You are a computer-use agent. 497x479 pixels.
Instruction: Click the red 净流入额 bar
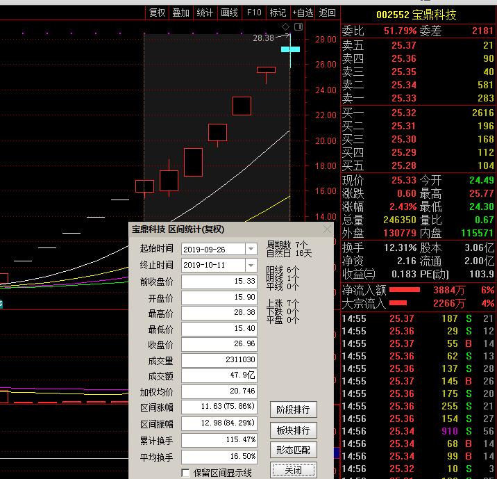[x=405, y=289]
